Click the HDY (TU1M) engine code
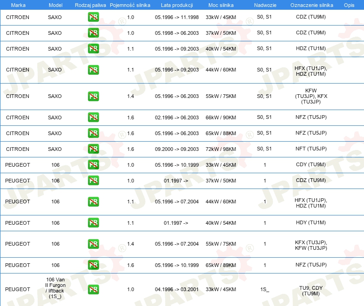 (311, 222)
